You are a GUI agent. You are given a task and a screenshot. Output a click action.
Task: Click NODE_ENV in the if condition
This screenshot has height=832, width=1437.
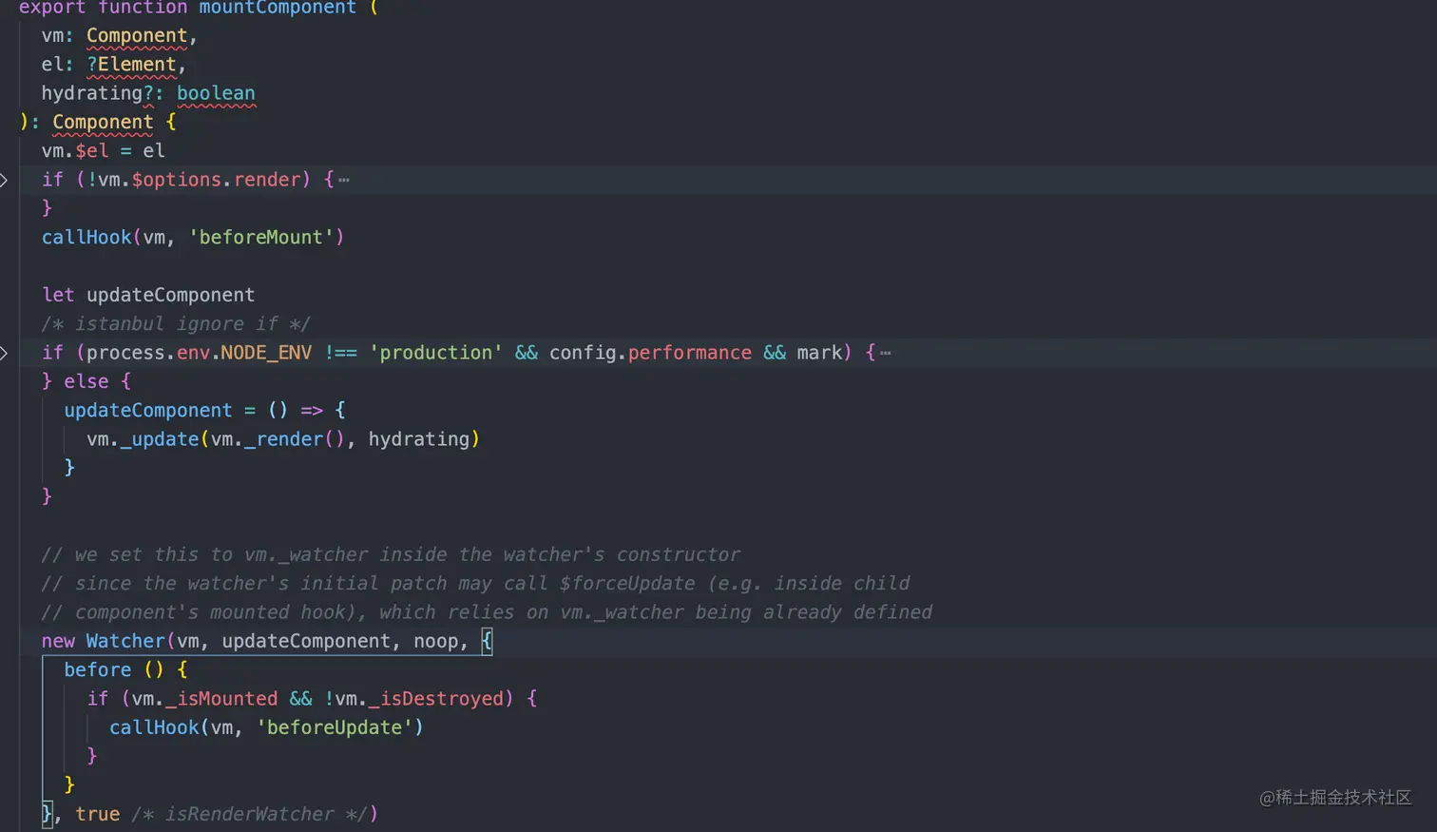pyautogui.click(x=266, y=353)
